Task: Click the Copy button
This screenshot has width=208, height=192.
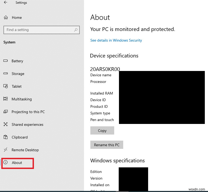Action: coord(102,131)
